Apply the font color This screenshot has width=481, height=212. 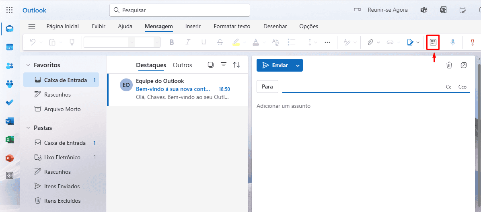click(255, 42)
